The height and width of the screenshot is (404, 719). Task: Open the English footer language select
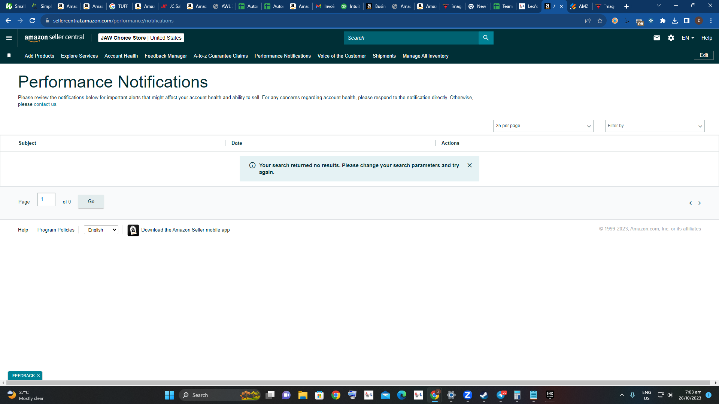101,230
